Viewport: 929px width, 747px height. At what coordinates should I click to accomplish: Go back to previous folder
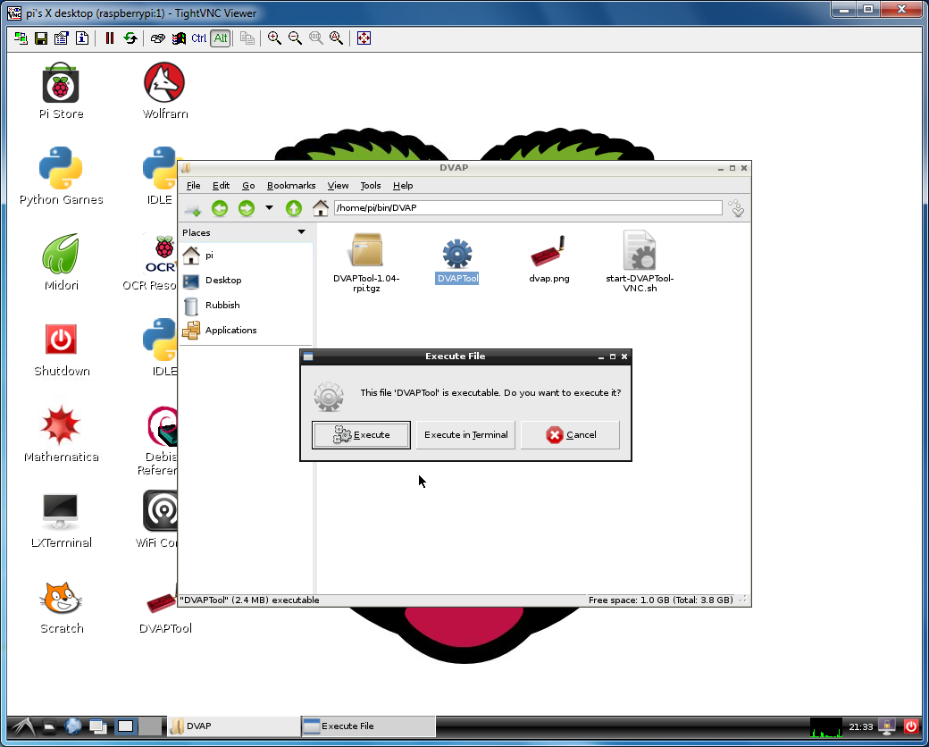(x=220, y=208)
